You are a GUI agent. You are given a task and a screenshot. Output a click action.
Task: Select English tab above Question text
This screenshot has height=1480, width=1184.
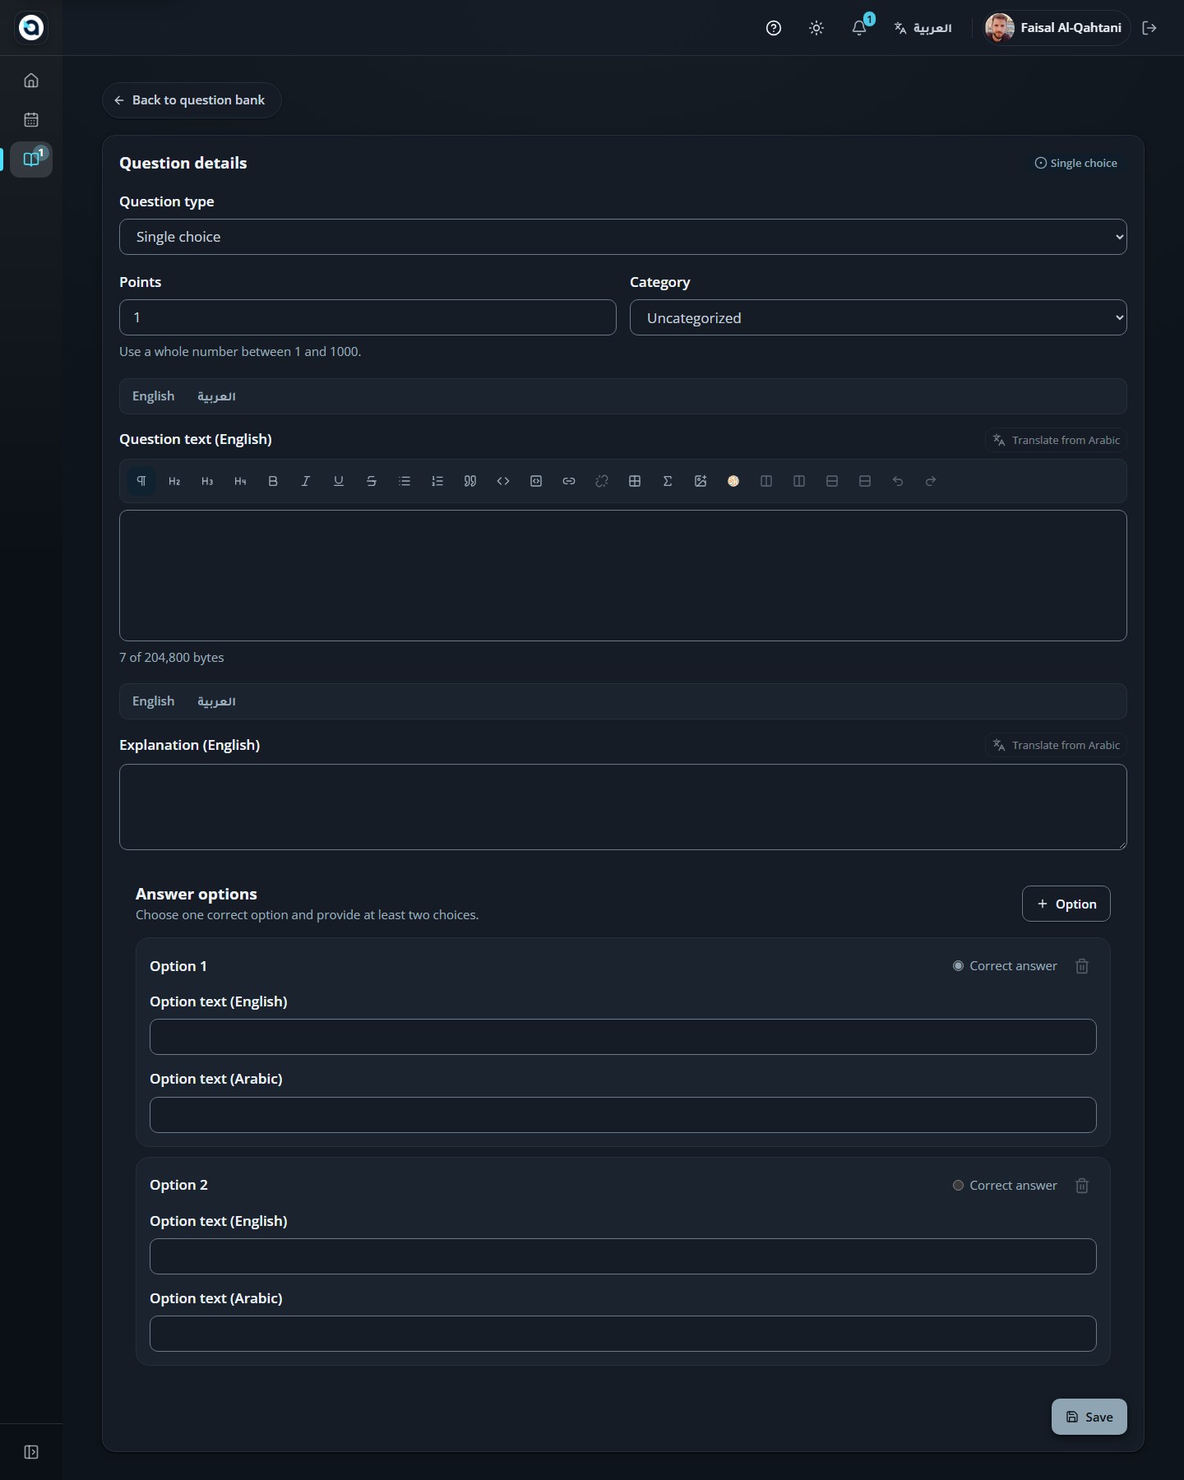[x=154, y=396]
